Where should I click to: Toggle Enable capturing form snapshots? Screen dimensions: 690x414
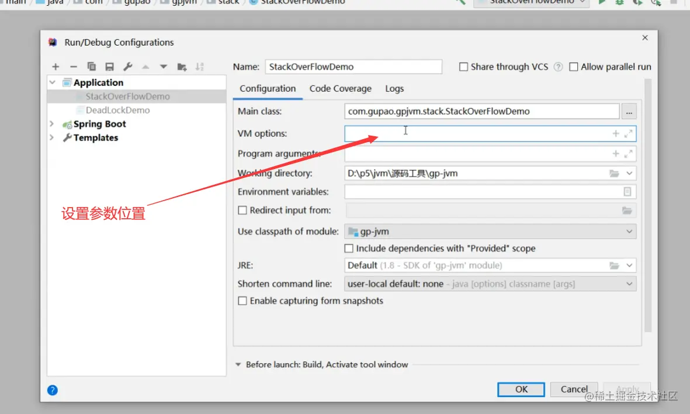[x=242, y=301]
